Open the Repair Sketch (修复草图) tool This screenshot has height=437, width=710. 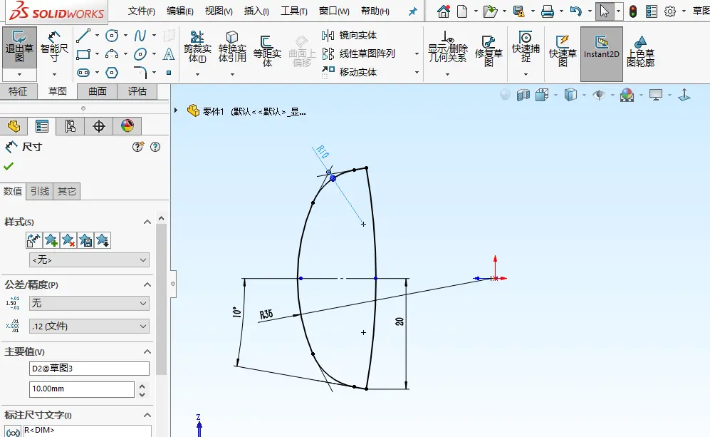coord(489,51)
